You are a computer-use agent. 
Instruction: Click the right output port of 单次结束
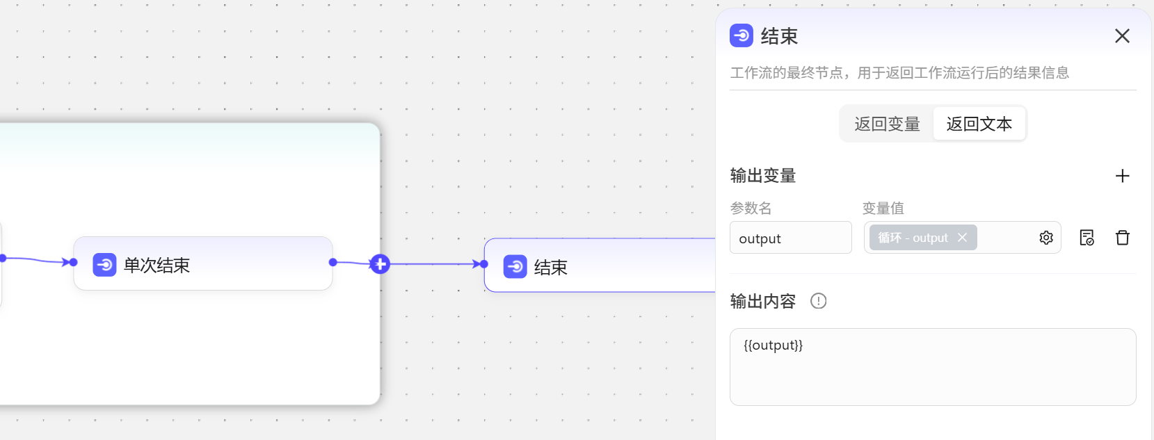coord(333,262)
